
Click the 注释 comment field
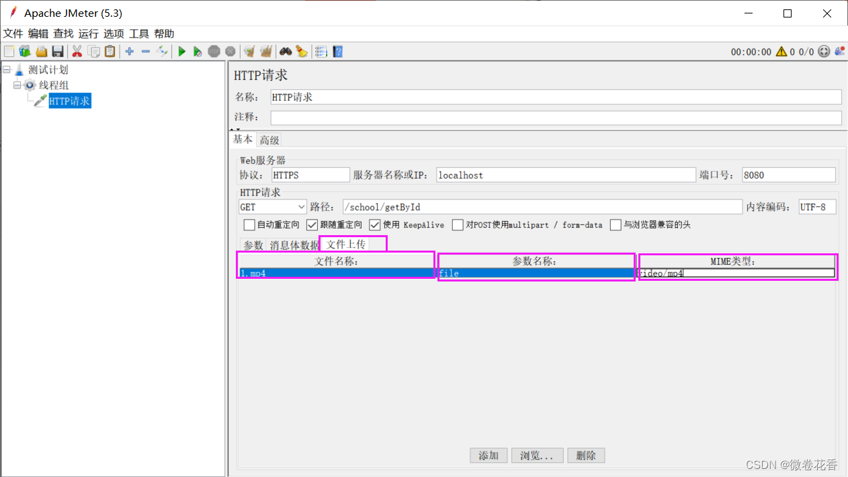pyautogui.click(x=556, y=118)
